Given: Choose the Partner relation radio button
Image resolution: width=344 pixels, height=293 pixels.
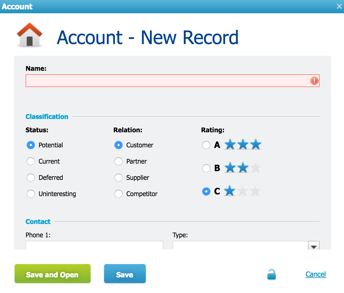Looking at the screenshot, I should pos(119,161).
